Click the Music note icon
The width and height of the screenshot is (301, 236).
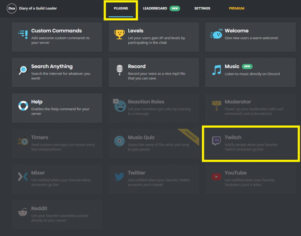(217, 70)
